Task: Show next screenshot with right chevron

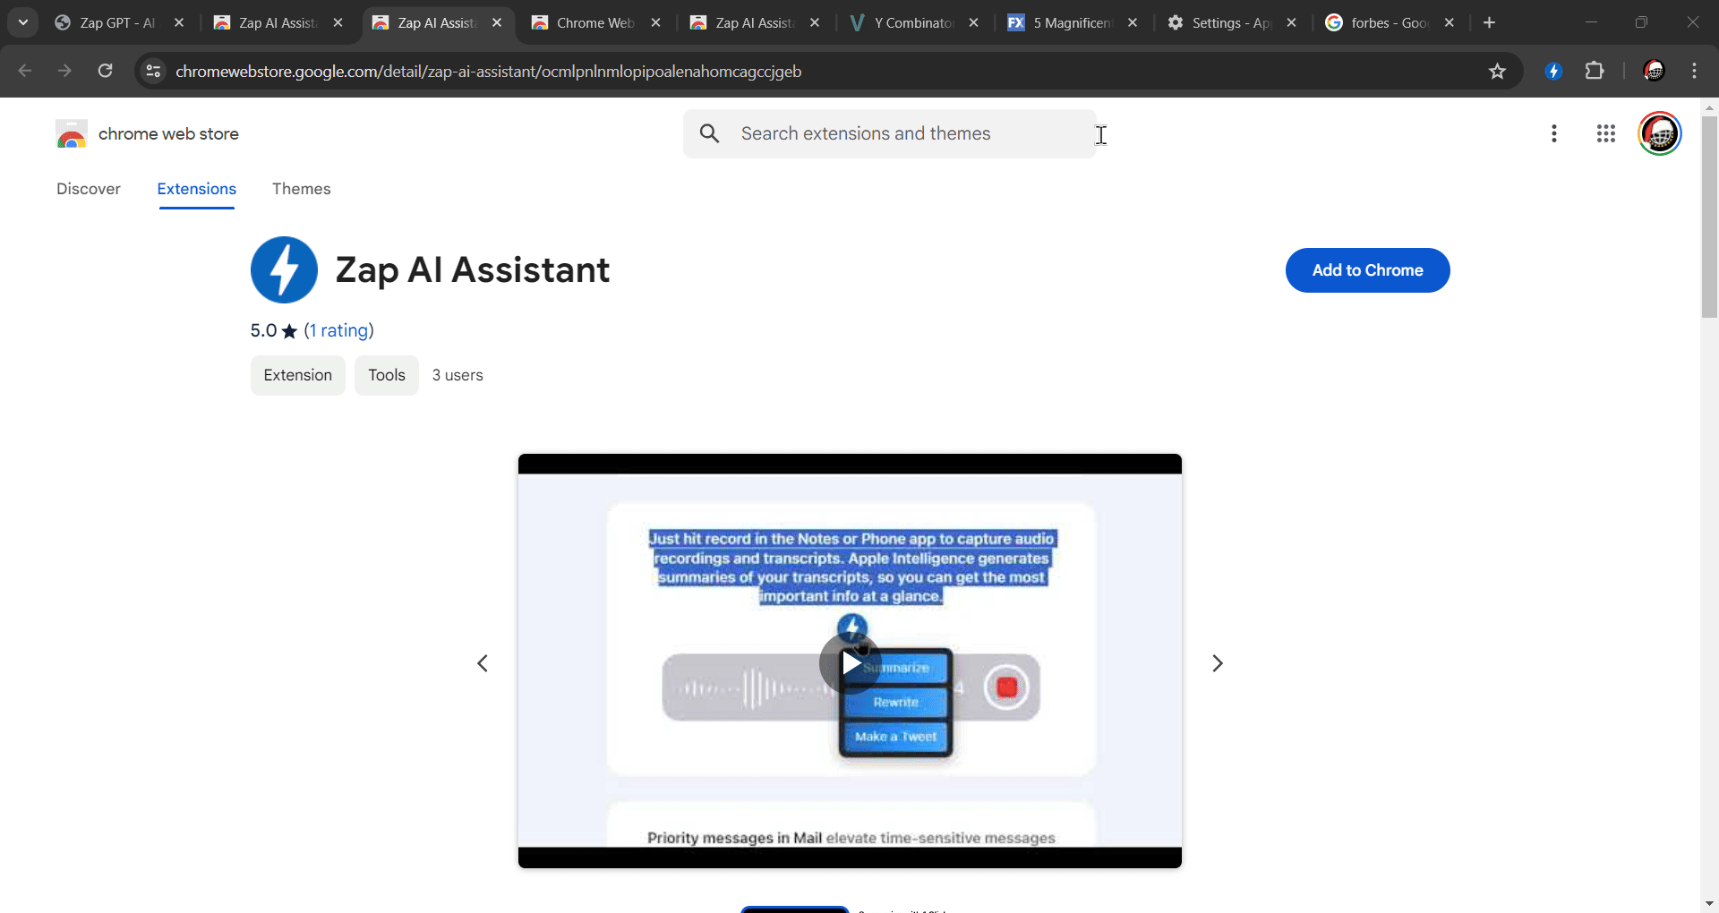Action: 1218,663
